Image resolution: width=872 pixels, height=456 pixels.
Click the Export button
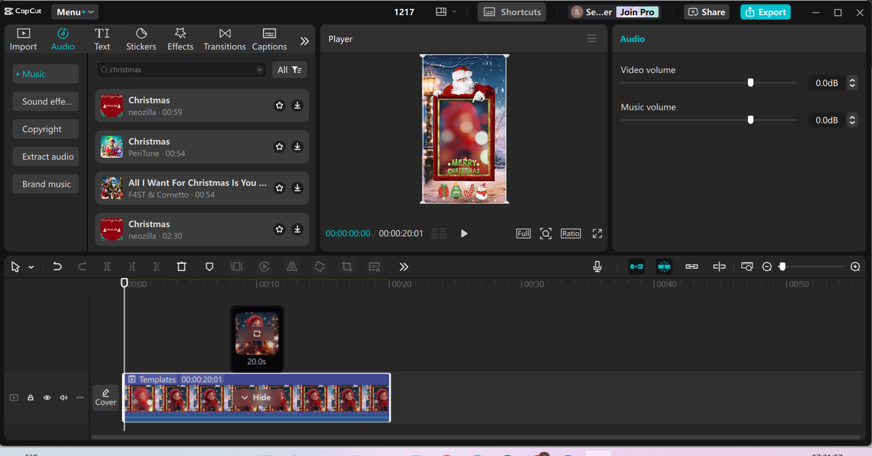tap(765, 12)
